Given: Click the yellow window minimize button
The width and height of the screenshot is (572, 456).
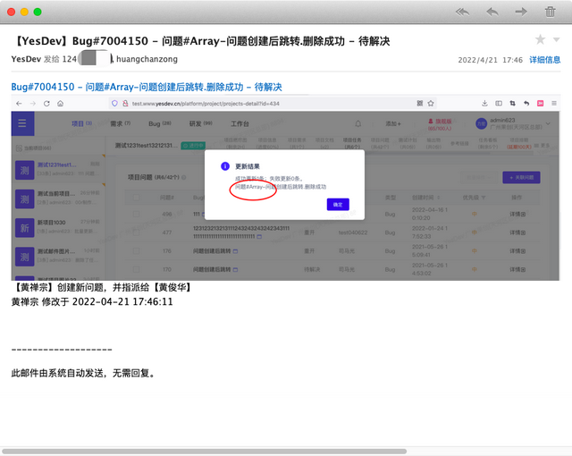Looking at the screenshot, I should (24, 12).
